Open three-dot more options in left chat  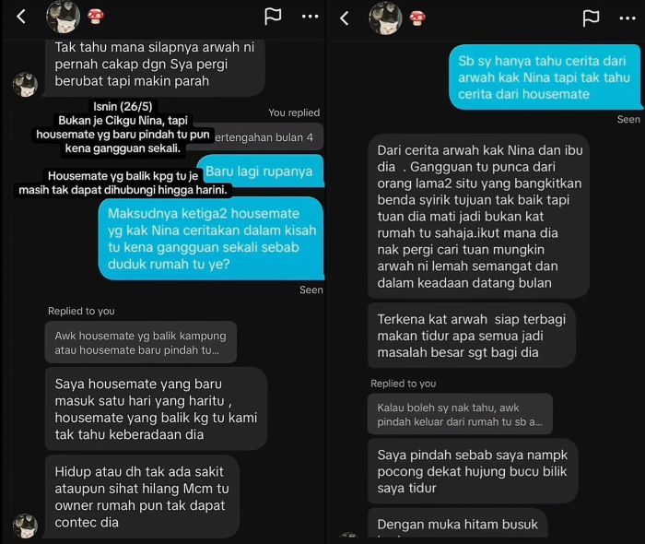310,17
